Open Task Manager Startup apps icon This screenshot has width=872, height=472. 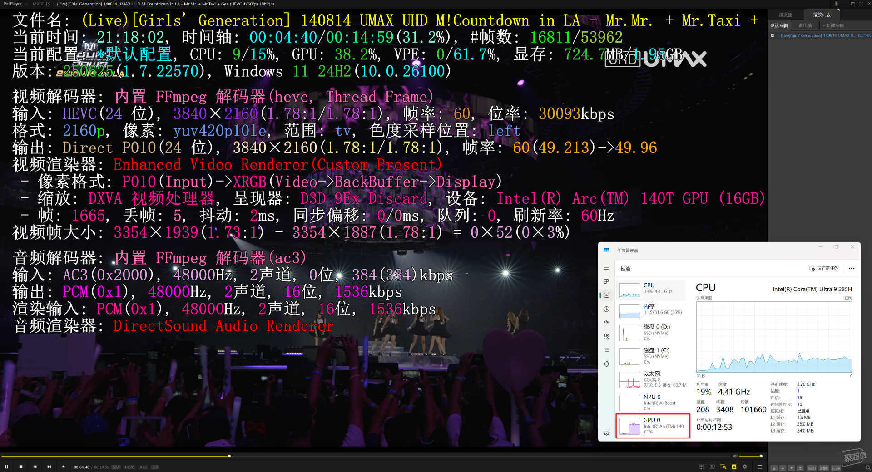(x=606, y=323)
